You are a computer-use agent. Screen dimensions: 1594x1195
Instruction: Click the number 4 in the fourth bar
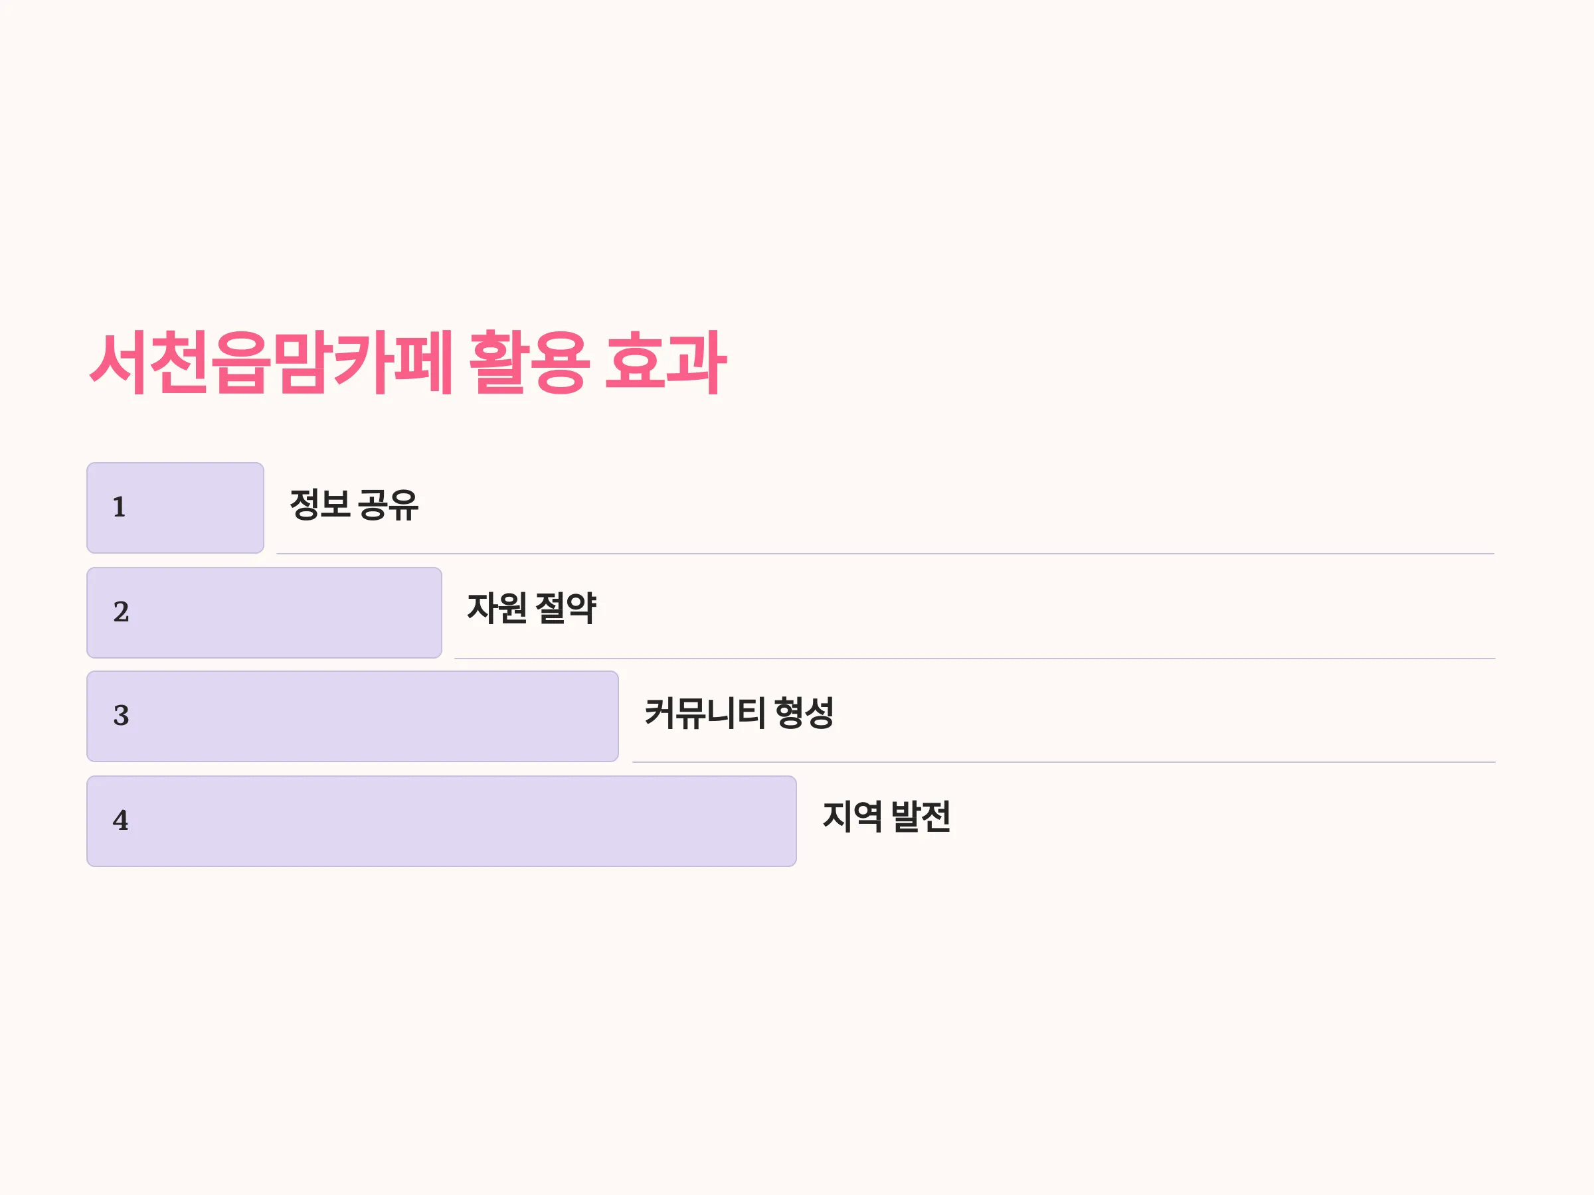coord(120,820)
